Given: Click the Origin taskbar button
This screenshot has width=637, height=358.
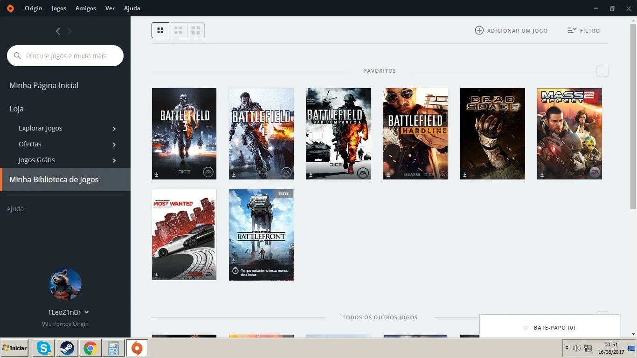Looking at the screenshot, I should click(x=137, y=348).
